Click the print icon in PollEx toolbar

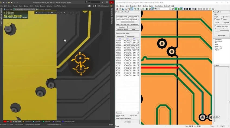pyautogui.click(x=126, y=9)
